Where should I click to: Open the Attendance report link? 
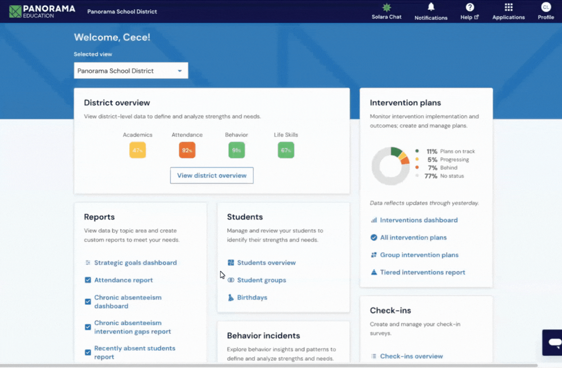(x=123, y=280)
